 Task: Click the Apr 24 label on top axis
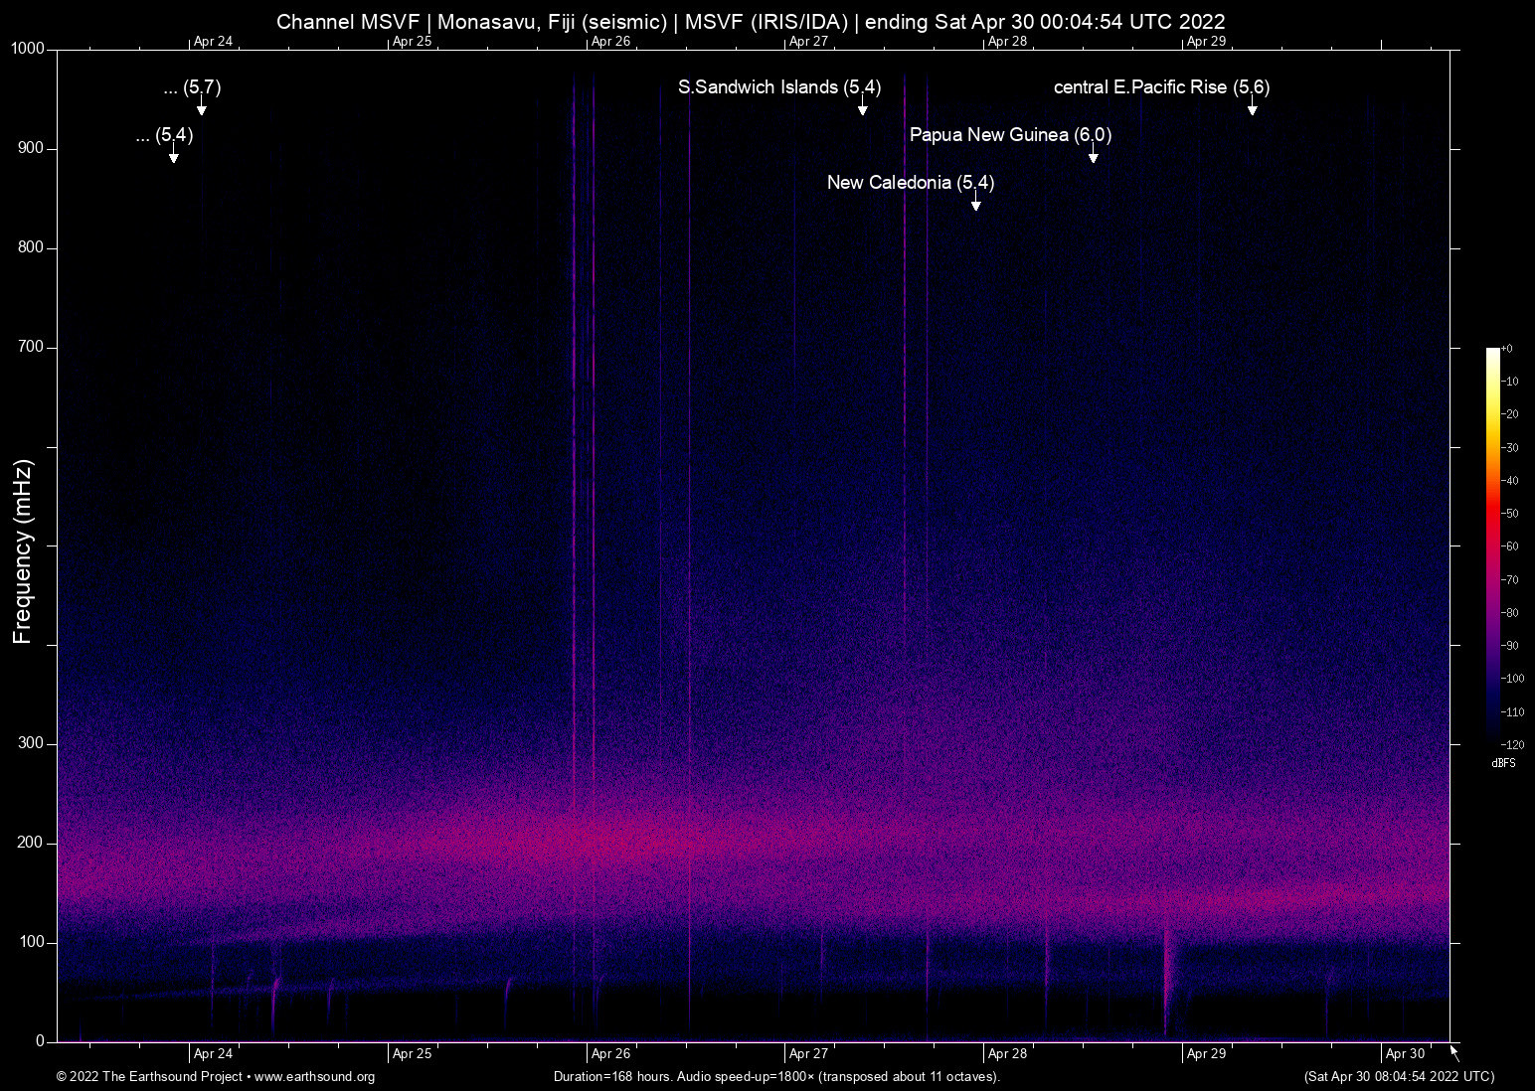point(213,42)
